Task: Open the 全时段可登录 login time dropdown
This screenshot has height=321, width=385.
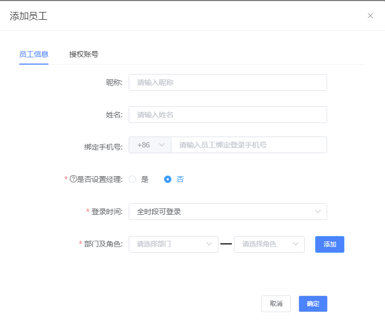Action: tap(228, 212)
